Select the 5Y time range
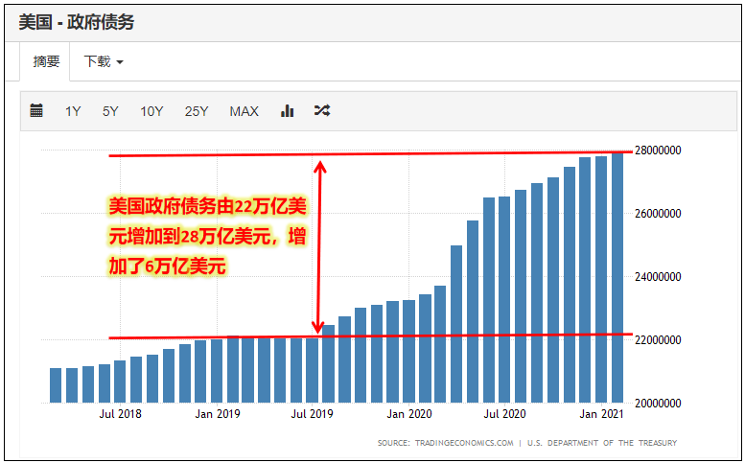 tap(110, 111)
